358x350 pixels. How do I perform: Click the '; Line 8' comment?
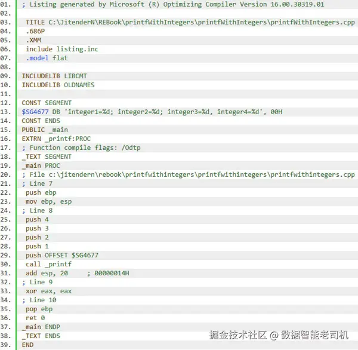[x=37, y=210]
